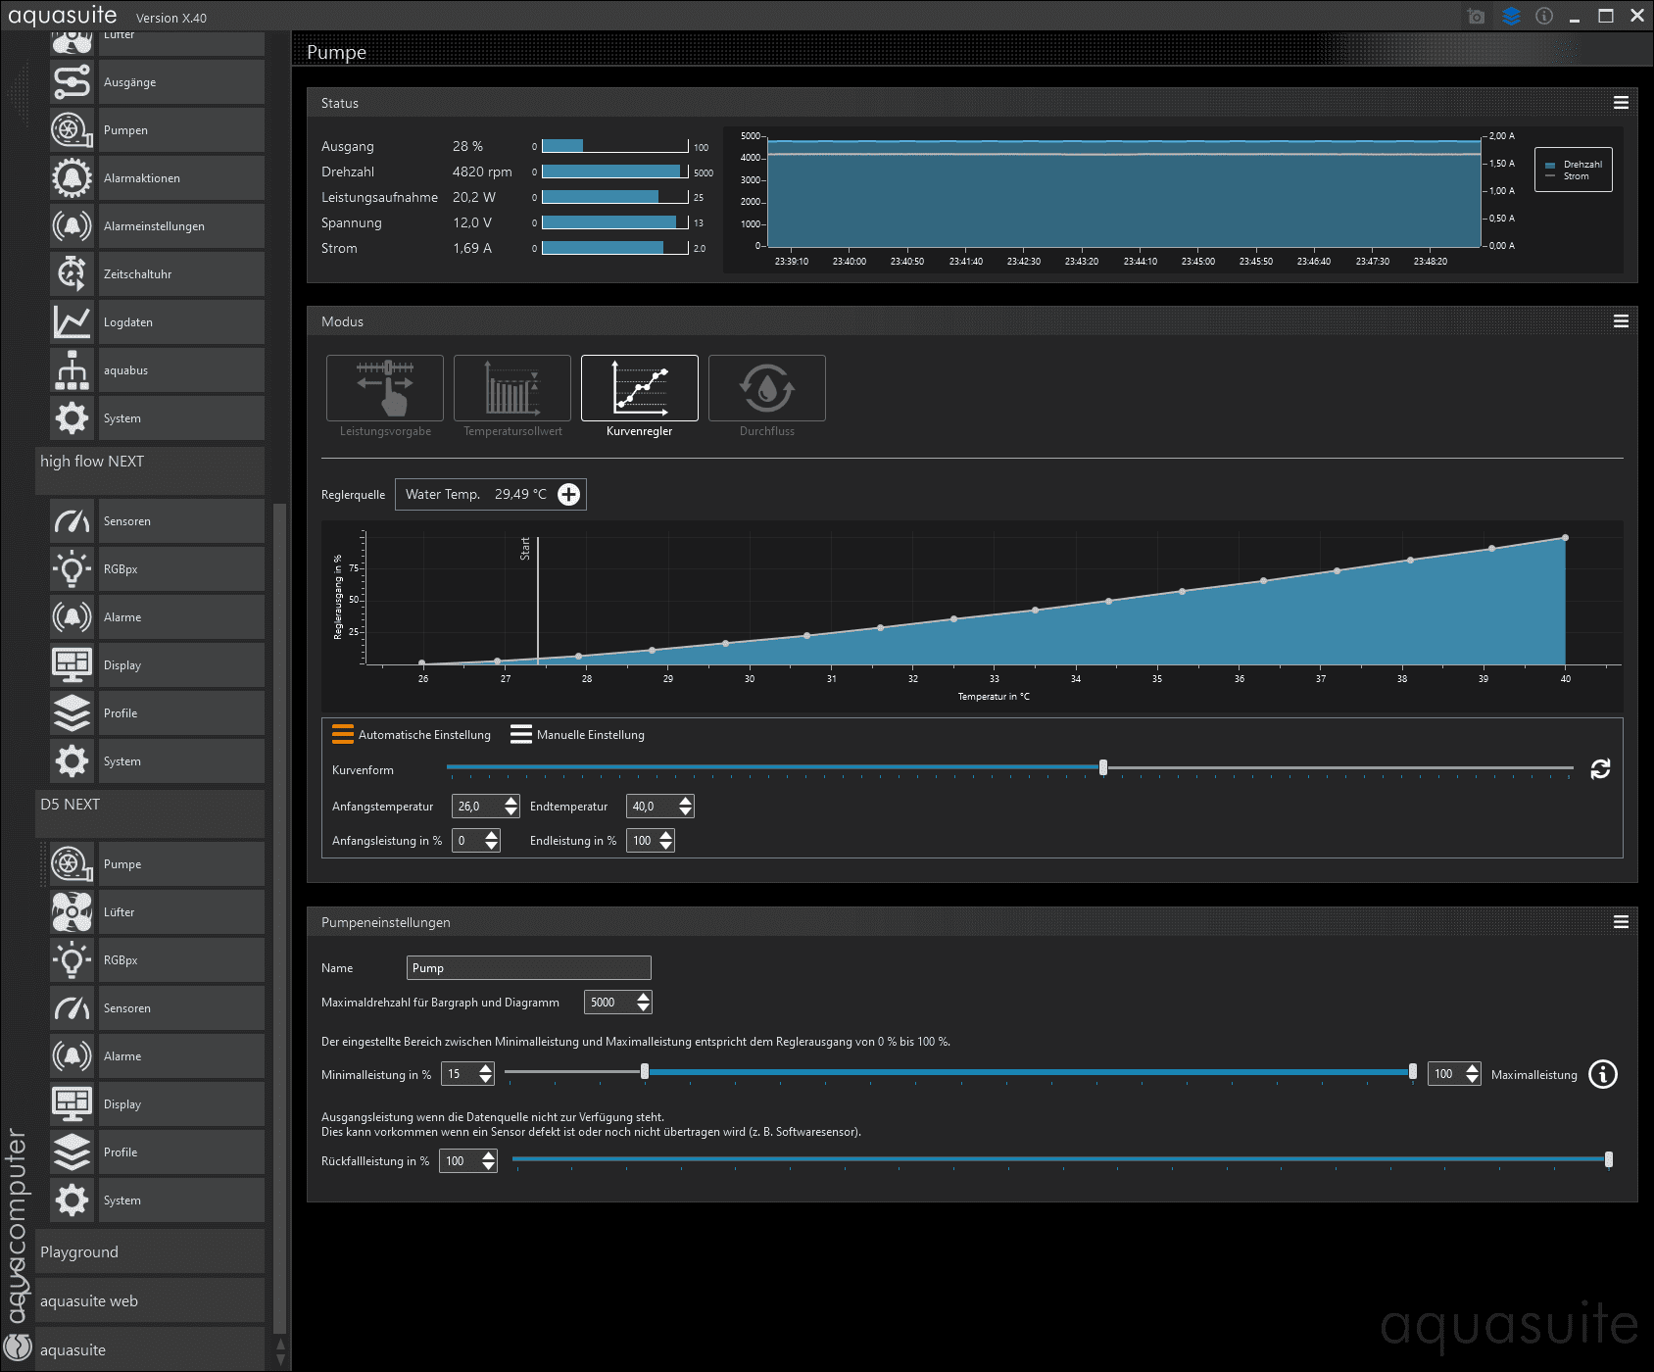Screen dimensions: 1654x1372
Task: Expand the aquasuite section
Action: pyautogui.click(x=150, y=1349)
